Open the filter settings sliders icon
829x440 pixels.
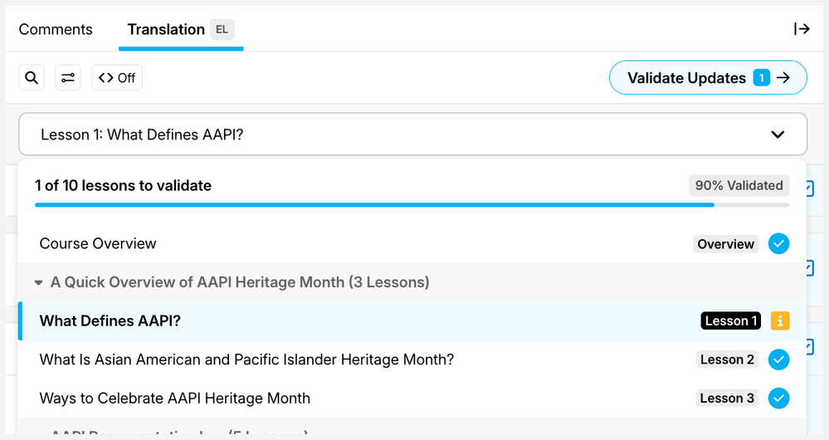pyautogui.click(x=68, y=78)
